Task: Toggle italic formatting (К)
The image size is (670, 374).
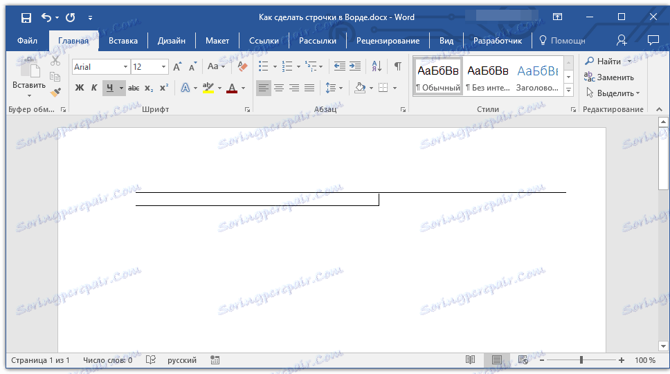Action: point(94,88)
